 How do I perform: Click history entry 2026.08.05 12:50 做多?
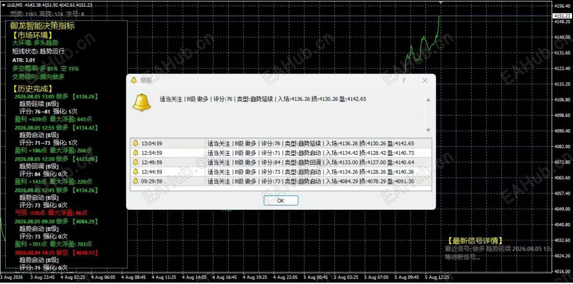(56, 159)
